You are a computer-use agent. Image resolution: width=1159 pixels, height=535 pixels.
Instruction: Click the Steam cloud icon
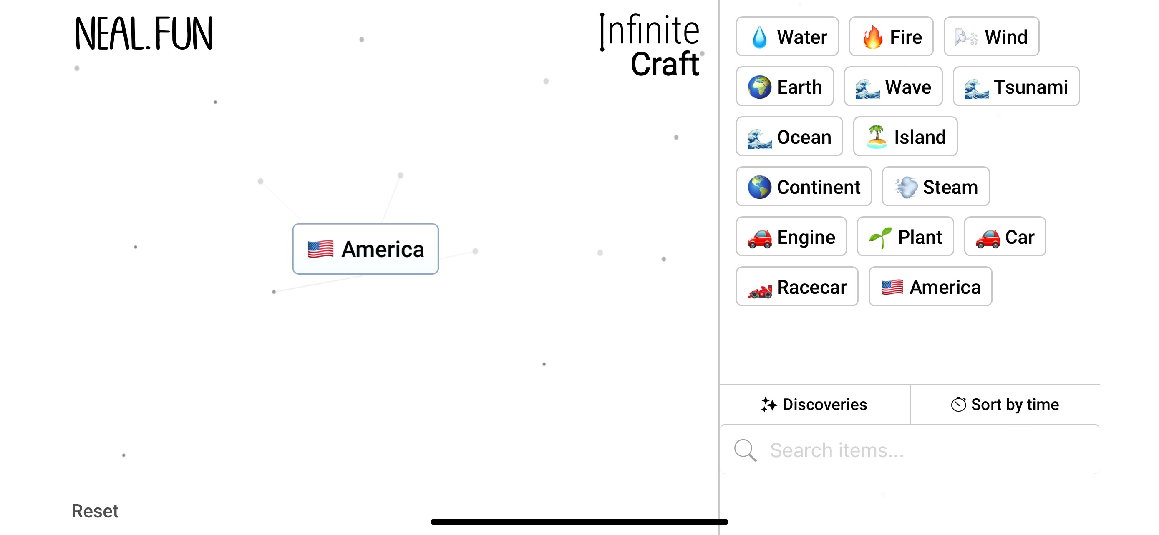tap(906, 187)
